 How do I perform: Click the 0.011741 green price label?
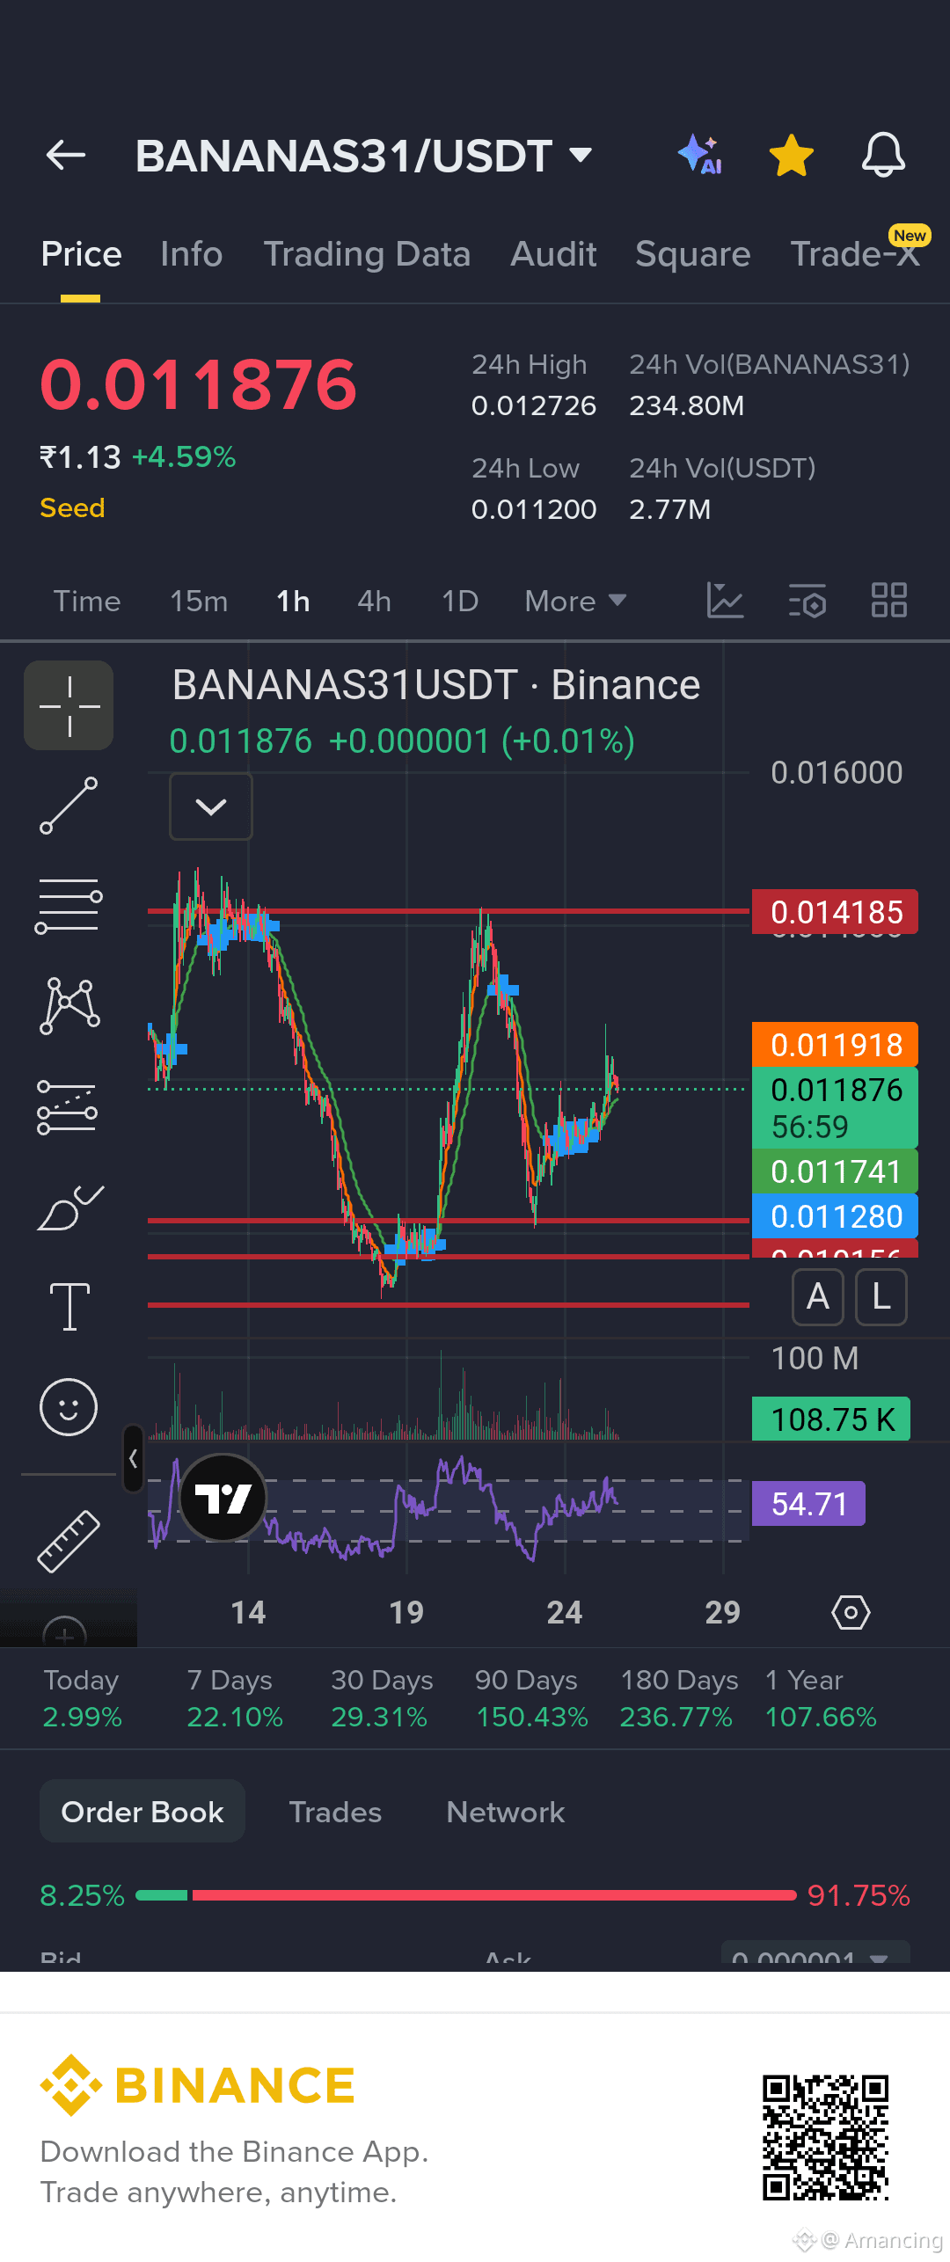835,1171
